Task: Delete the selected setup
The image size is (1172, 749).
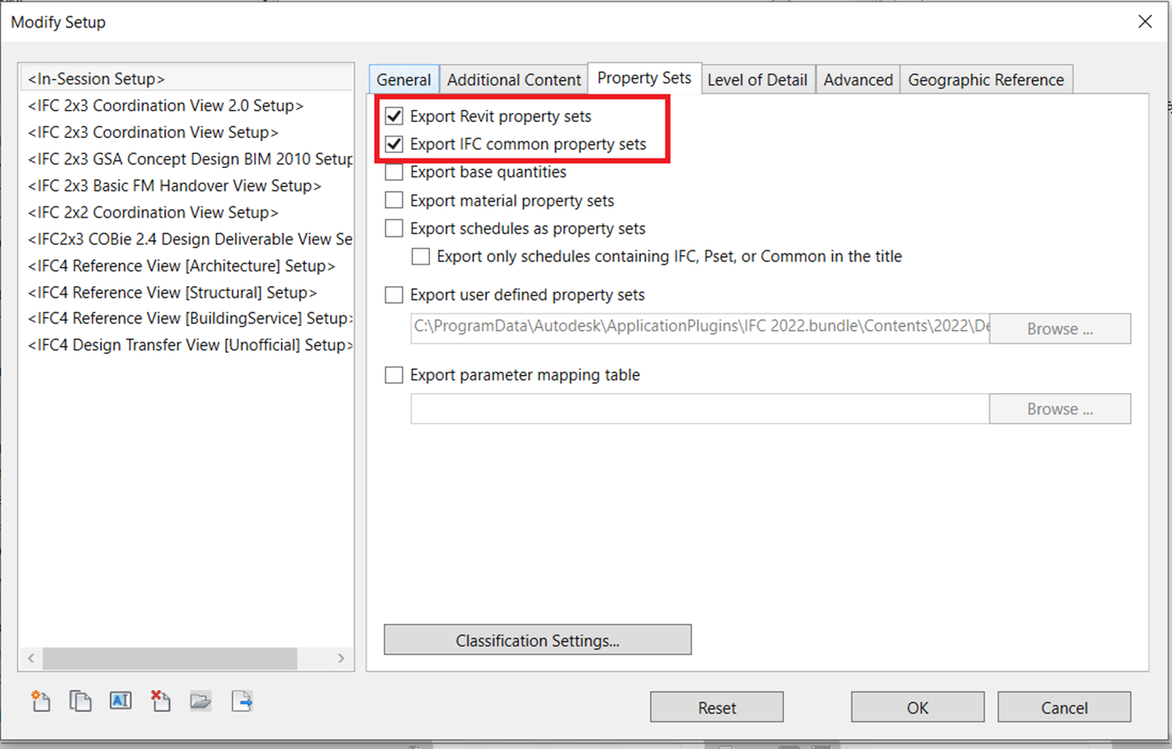Action: coord(160,701)
